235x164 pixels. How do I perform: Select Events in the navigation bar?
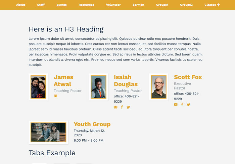(61, 5)
